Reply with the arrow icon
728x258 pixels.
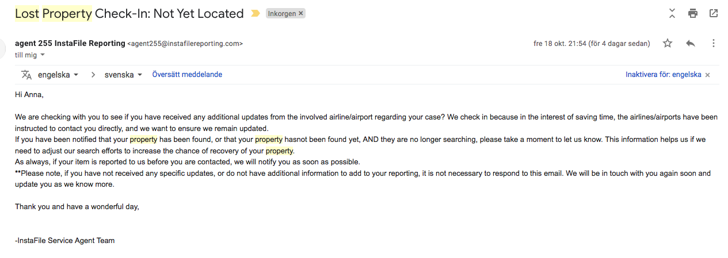point(691,43)
